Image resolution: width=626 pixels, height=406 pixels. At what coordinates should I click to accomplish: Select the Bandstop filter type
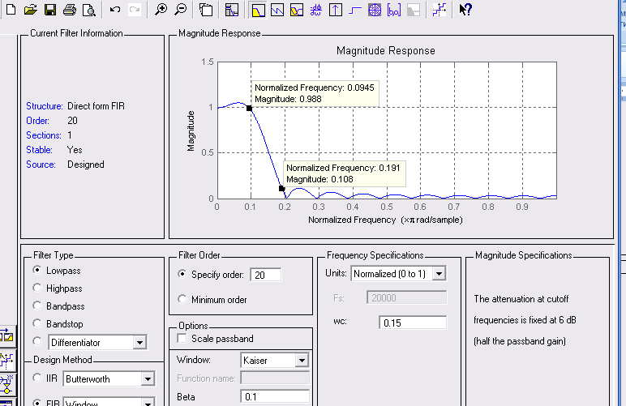tap(37, 323)
